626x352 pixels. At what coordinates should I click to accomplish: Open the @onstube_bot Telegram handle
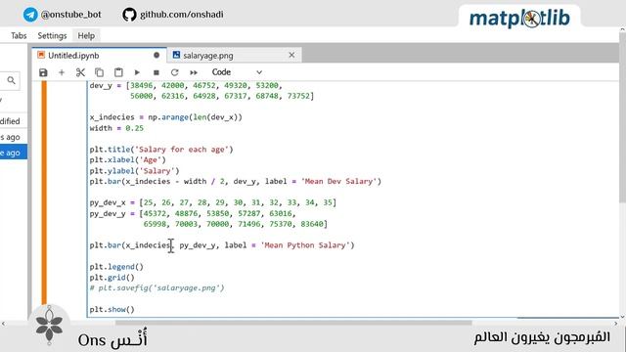tap(71, 15)
